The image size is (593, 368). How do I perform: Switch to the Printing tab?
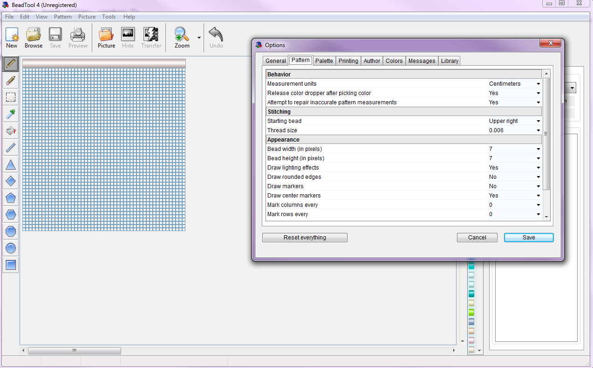coord(348,61)
